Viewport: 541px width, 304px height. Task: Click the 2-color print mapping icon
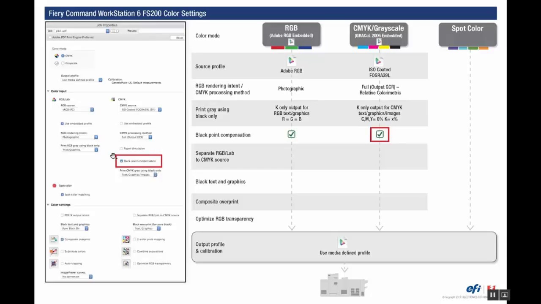126,239
